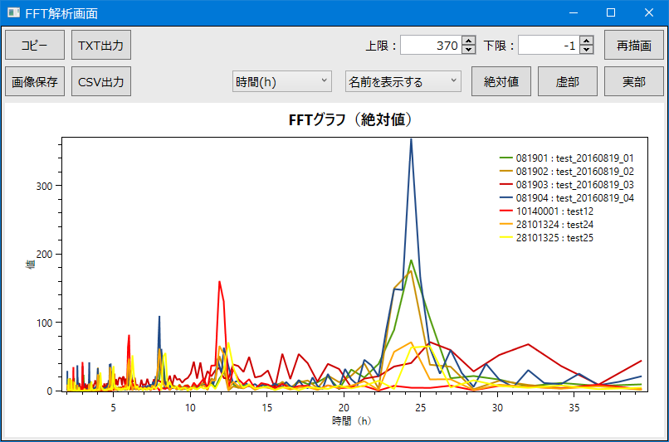The image size is (669, 442).
Task: Increase 下限 with the up arrow
Action: (x=587, y=40)
